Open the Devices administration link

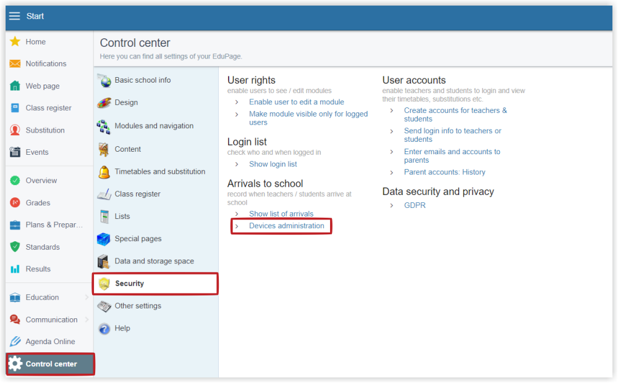pyautogui.click(x=287, y=226)
